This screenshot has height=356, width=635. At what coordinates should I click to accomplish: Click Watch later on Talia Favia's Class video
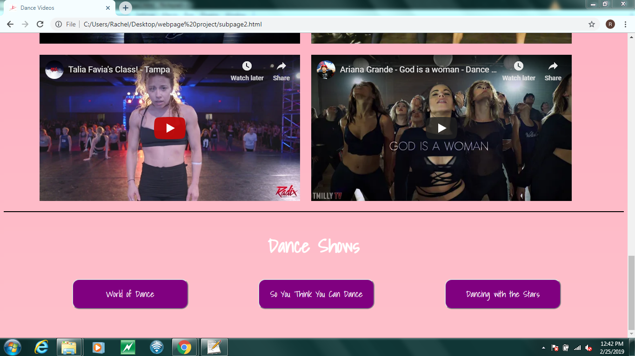point(247,71)
